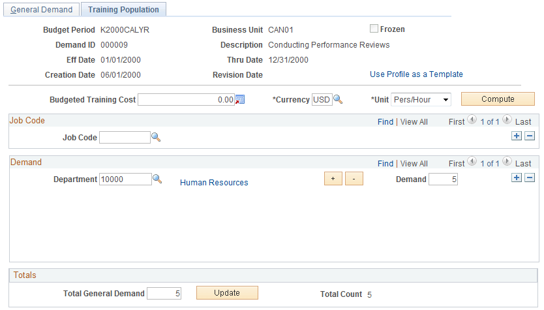Open currency calculator icon beside Budgeted Training Cost

(x=240, y=100)
